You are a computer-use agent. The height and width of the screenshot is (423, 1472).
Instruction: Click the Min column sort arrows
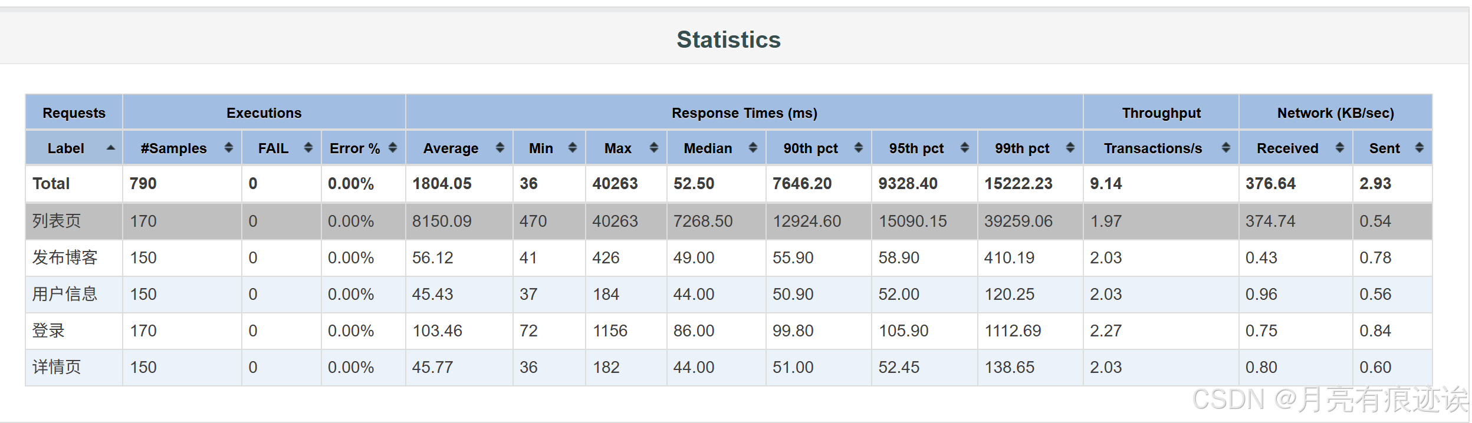572,148
